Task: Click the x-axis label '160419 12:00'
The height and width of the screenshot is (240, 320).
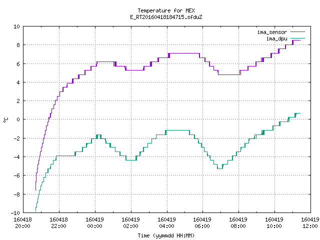Action: (x=310, y=222)
